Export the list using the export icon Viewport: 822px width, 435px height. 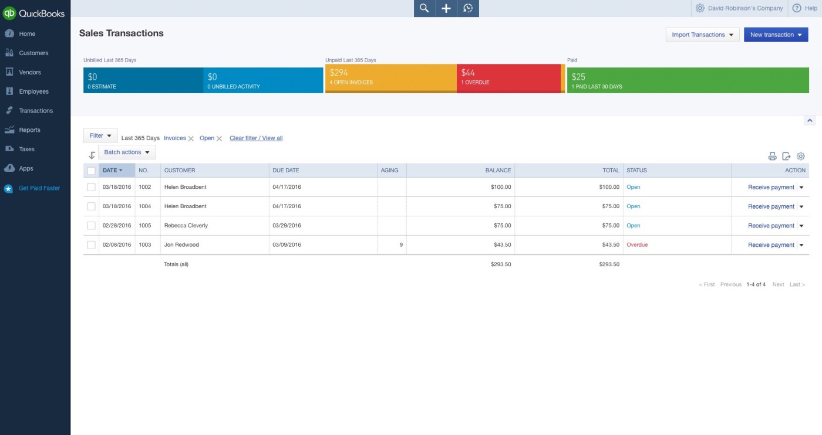(787, 157)
